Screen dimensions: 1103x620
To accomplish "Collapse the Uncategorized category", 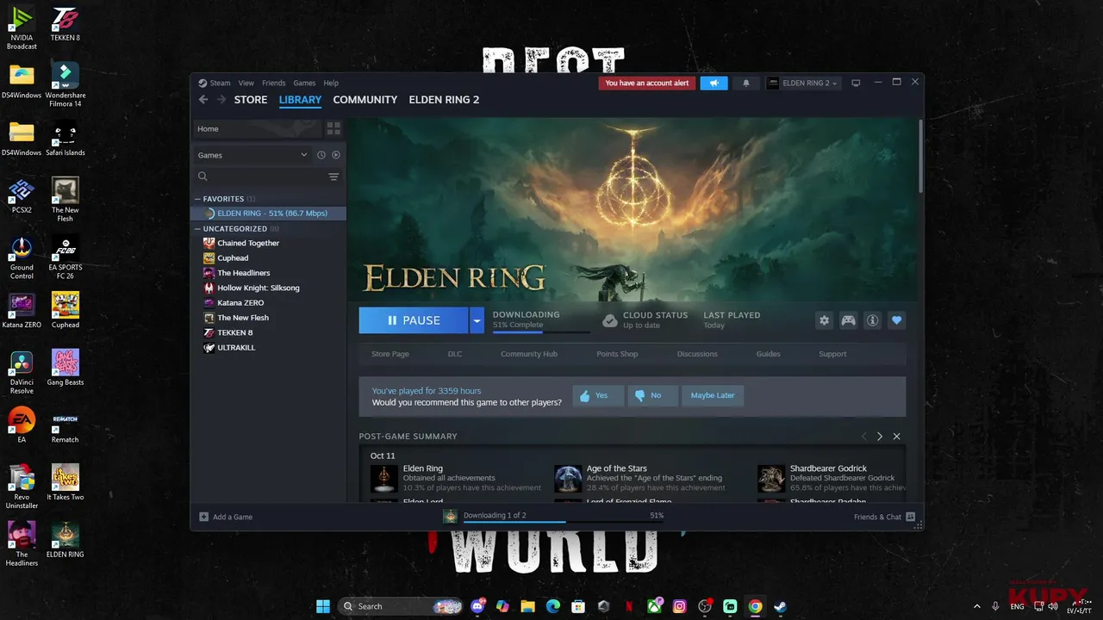I will [198, 229].
